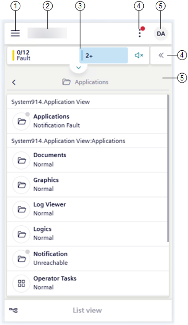Click the Operator Tasks grid icon
The height and width of the screenshot is (325, 188).
(x=21, y=283)
